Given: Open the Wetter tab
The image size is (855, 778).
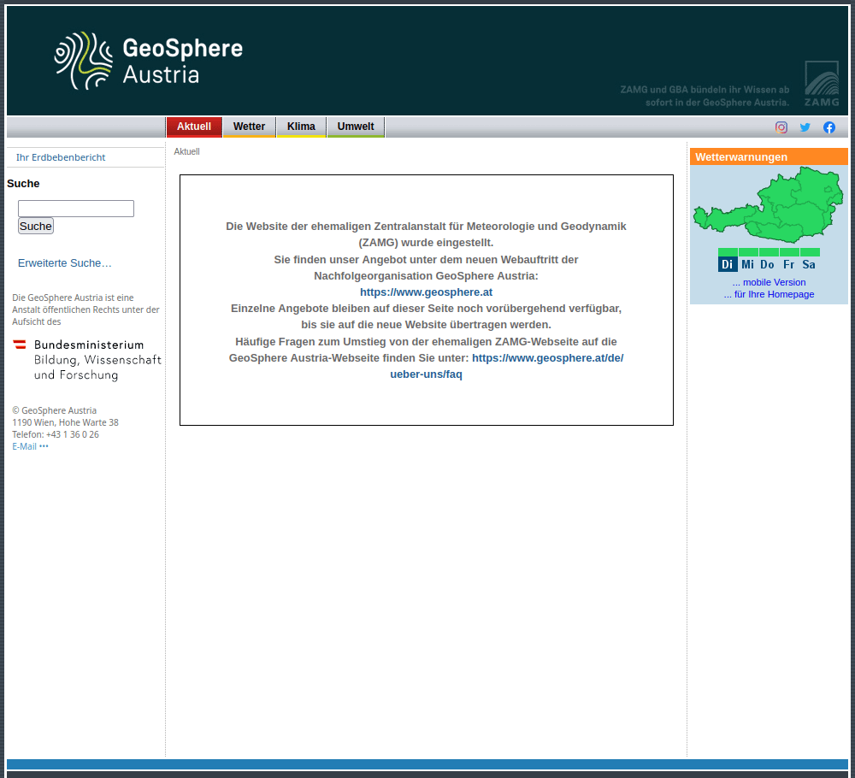Looking at the screenshot, I should coord(249,127).
